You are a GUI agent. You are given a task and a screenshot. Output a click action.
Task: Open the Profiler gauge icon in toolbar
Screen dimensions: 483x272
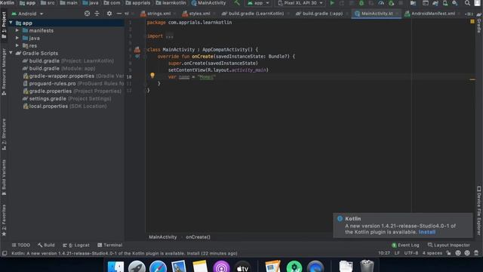click(x=381, y=3)
